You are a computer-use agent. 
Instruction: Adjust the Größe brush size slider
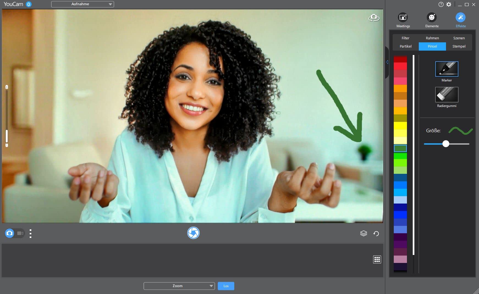(446, 144)
